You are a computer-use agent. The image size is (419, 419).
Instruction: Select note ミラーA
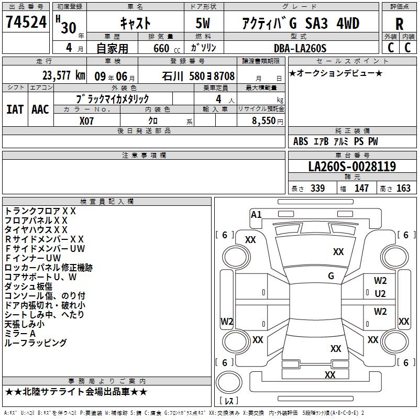tap(20, 333)
